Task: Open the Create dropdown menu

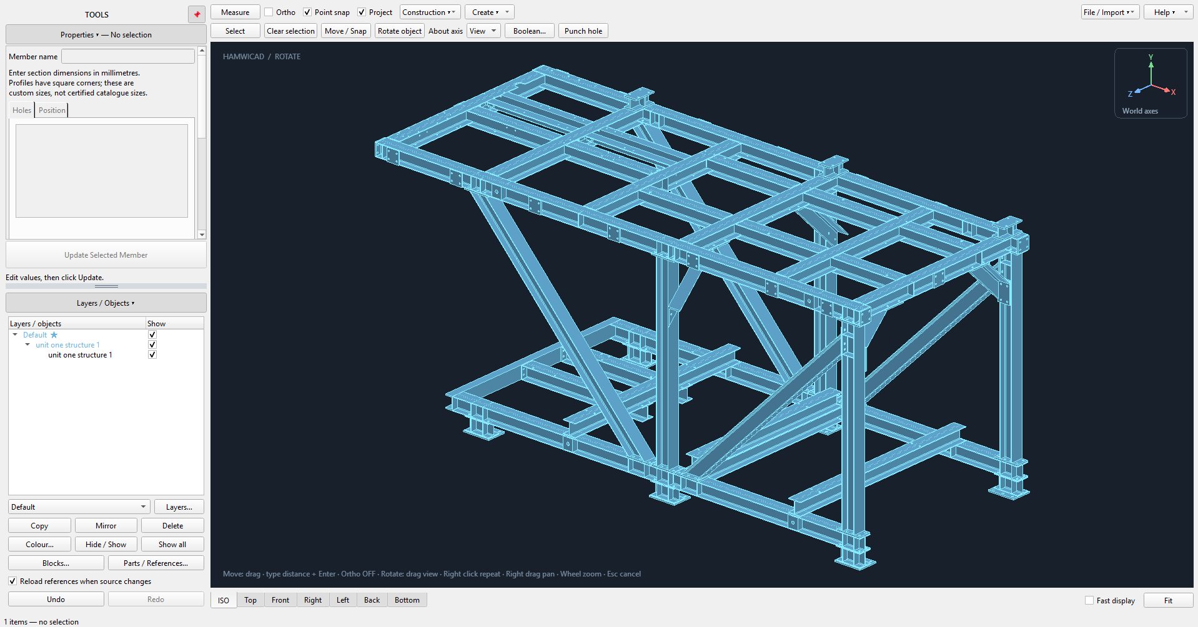Action: [x=490, y=12]
